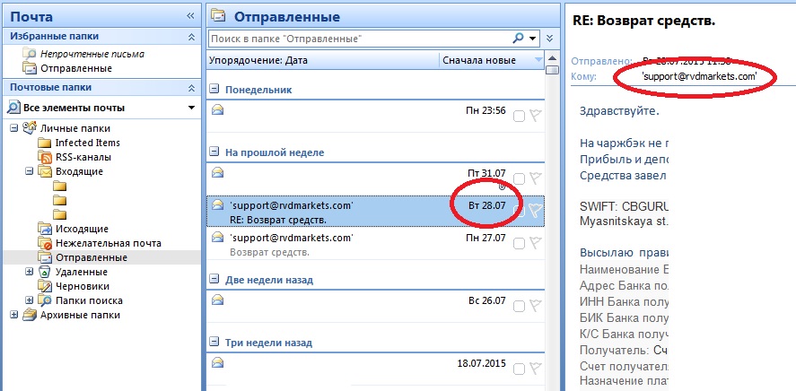Tick the category box for Пн 27.07 message
Screen dimensions: 796x391
tap(519, 243)
